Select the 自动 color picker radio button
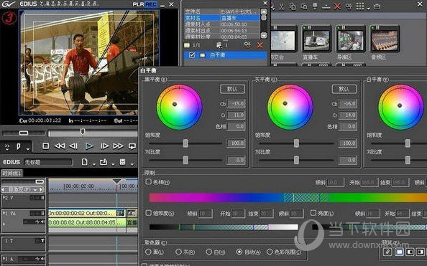The image size is (427, 266). click(239, 252)
